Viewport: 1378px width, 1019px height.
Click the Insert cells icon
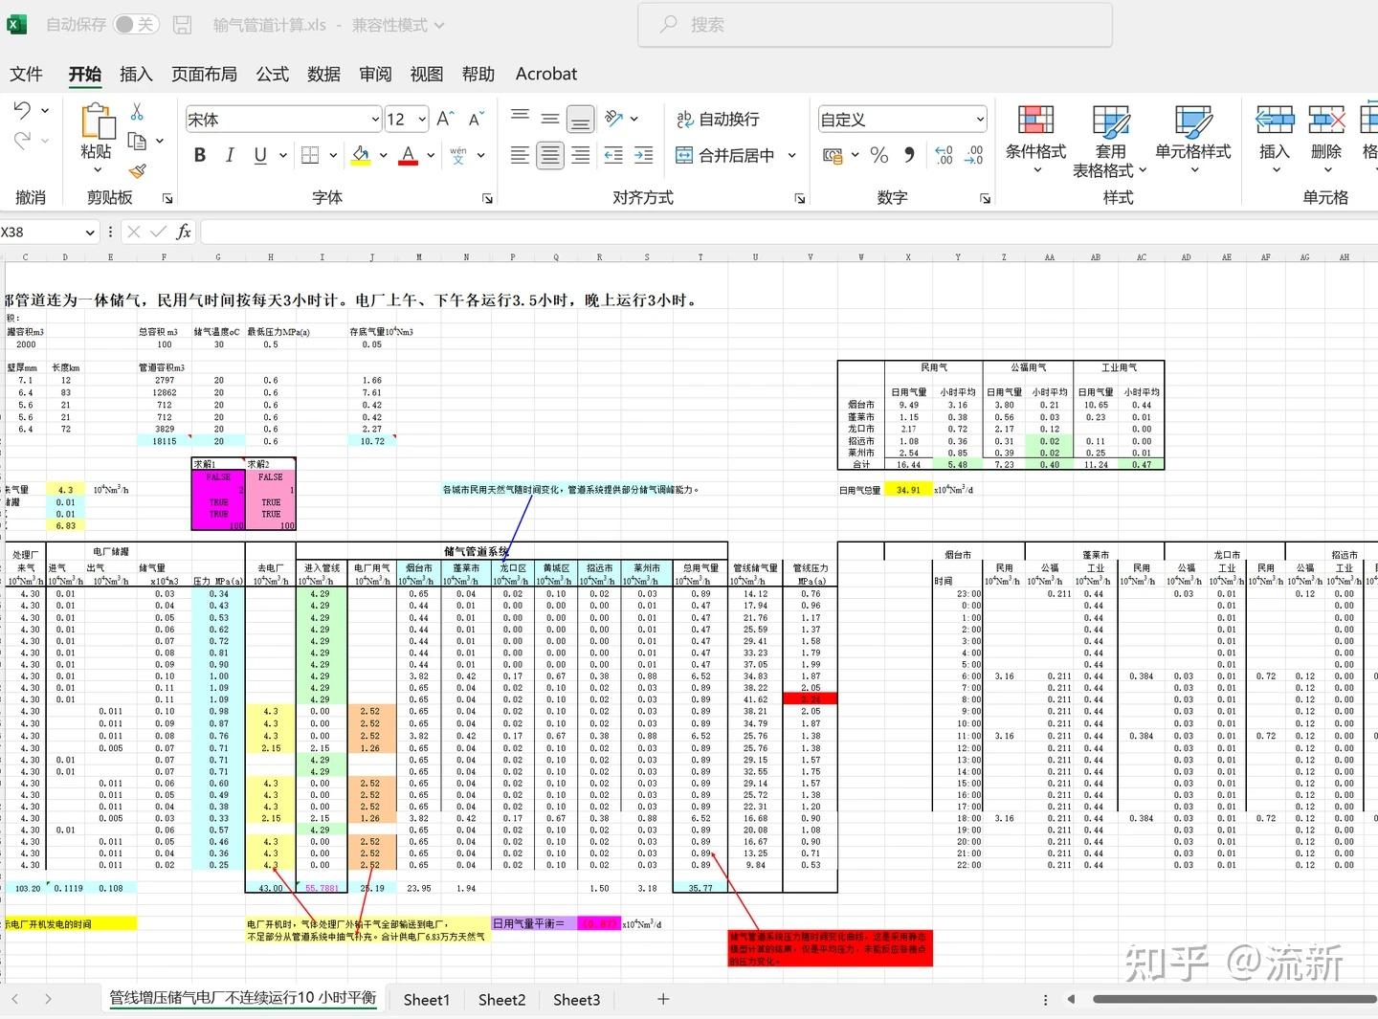(x=1275, y=120)
